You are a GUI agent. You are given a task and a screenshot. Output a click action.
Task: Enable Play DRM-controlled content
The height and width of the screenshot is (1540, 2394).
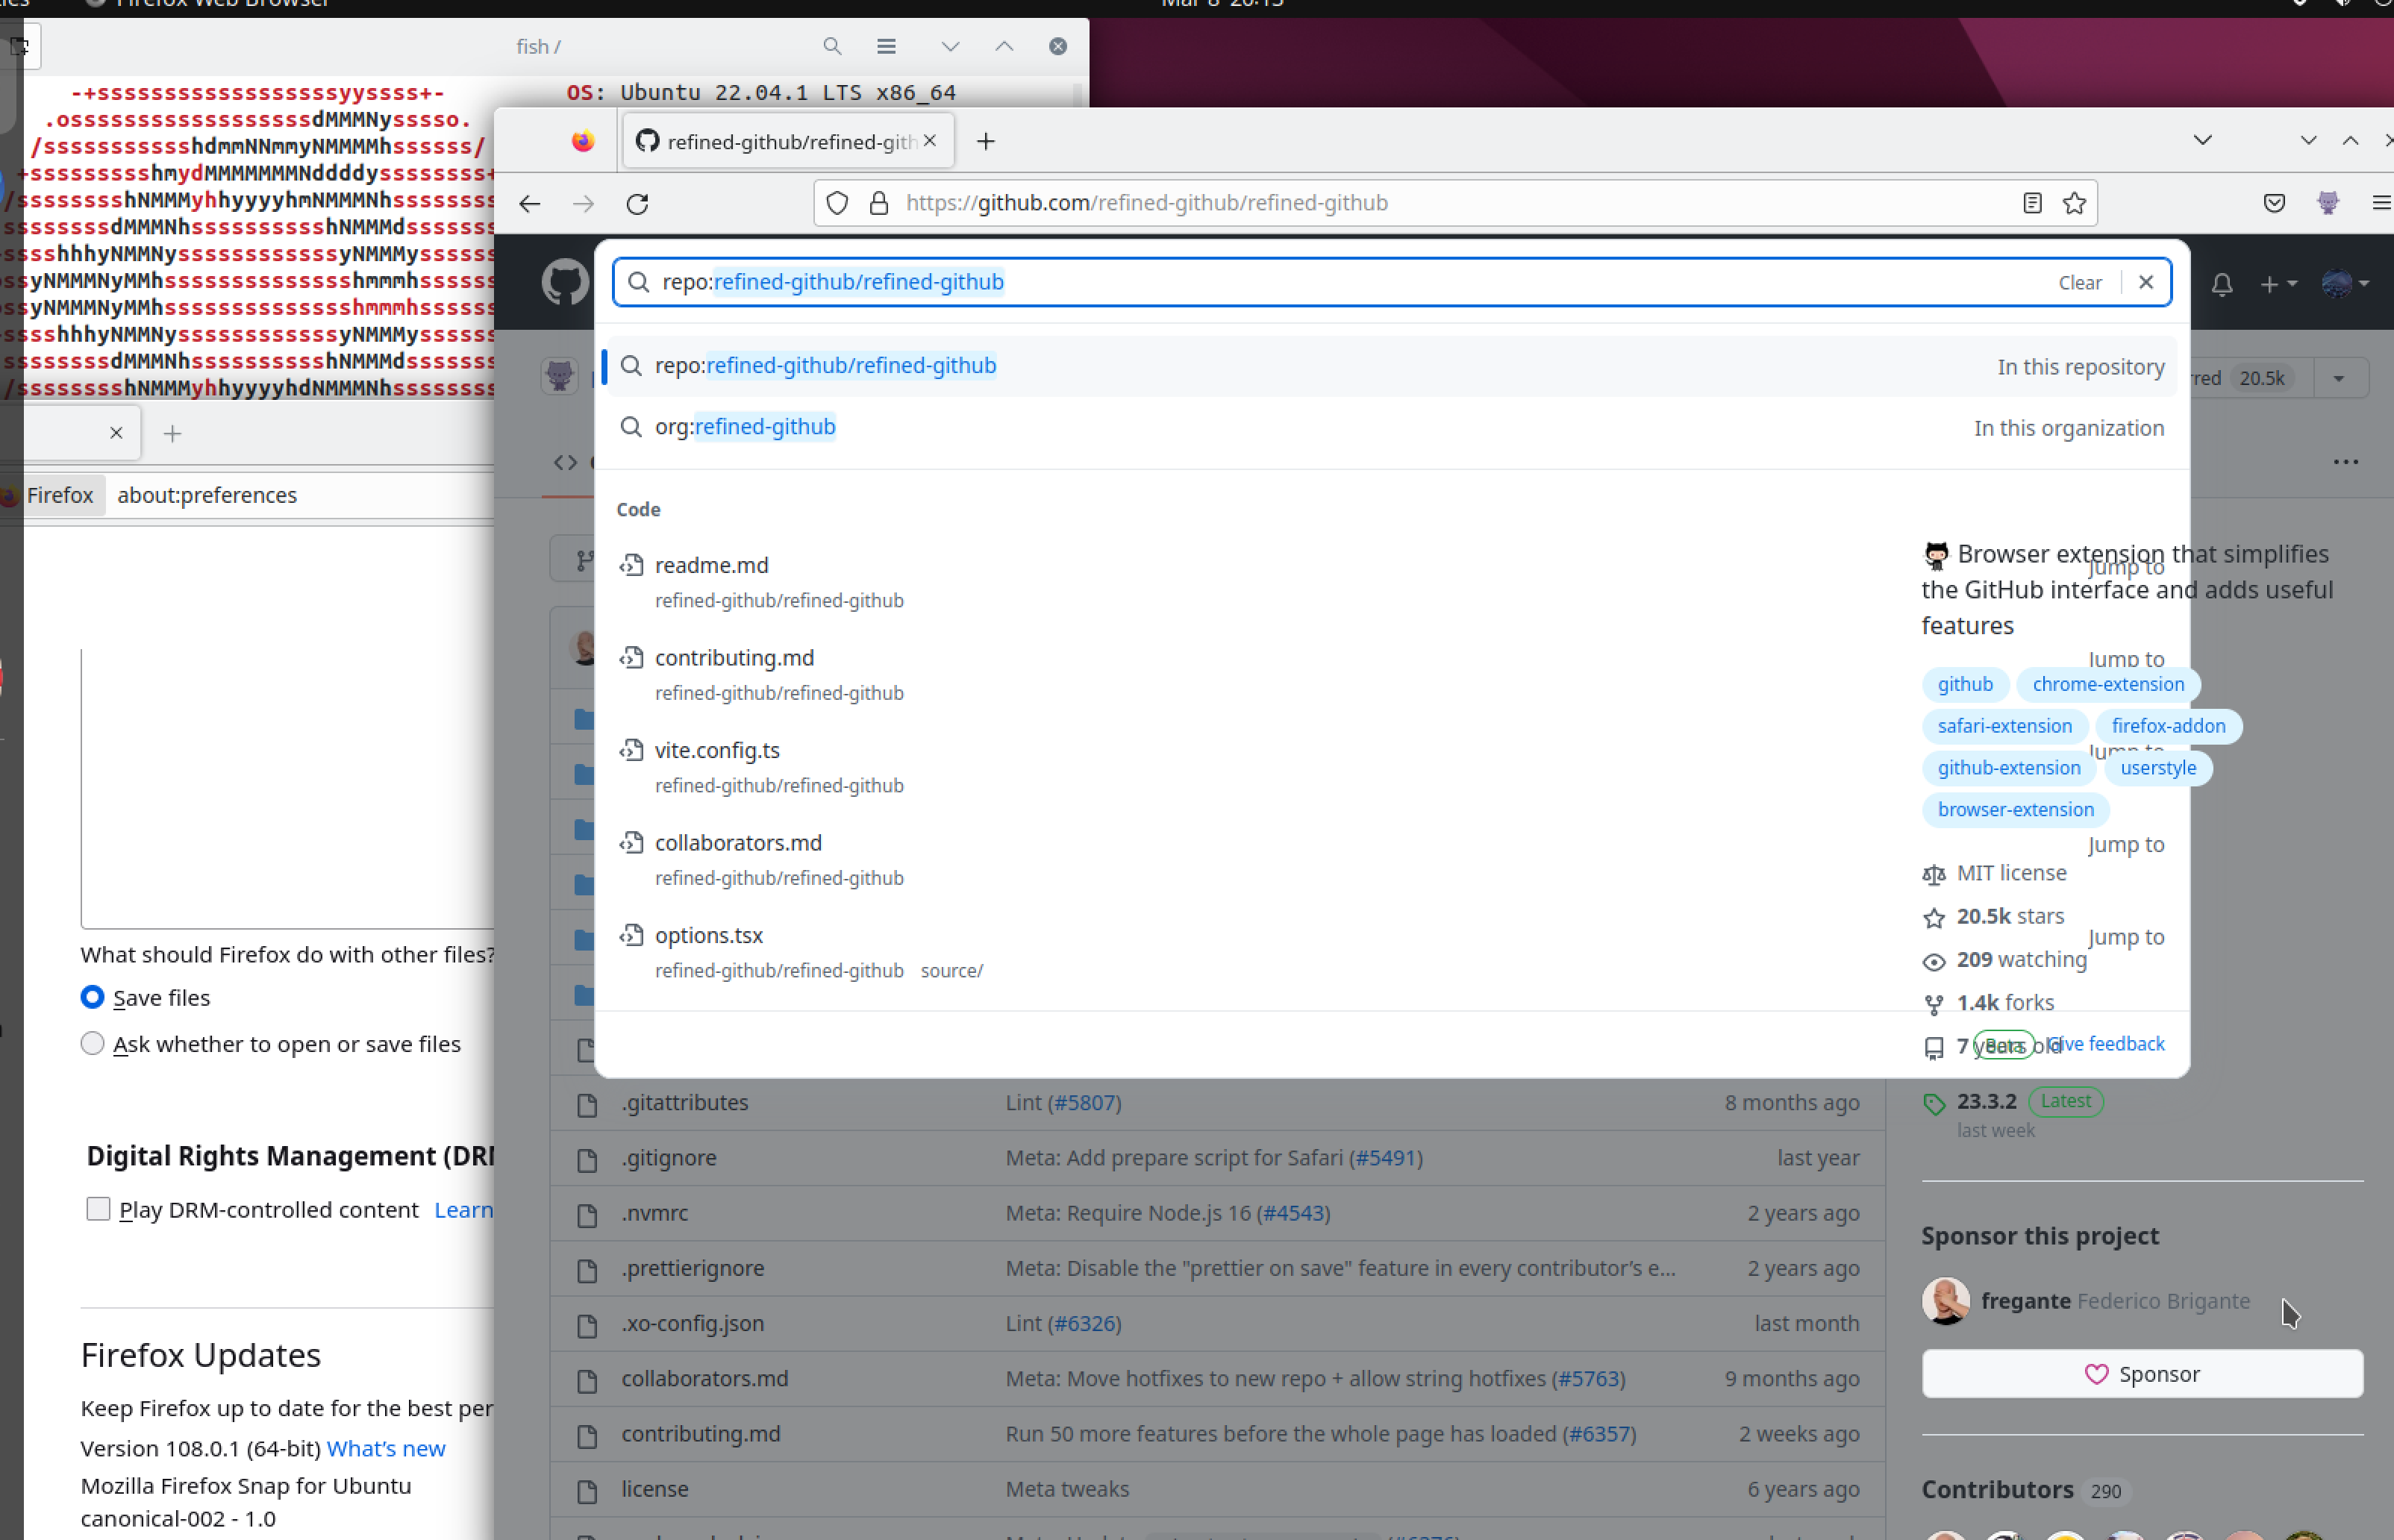point(98,1208)
